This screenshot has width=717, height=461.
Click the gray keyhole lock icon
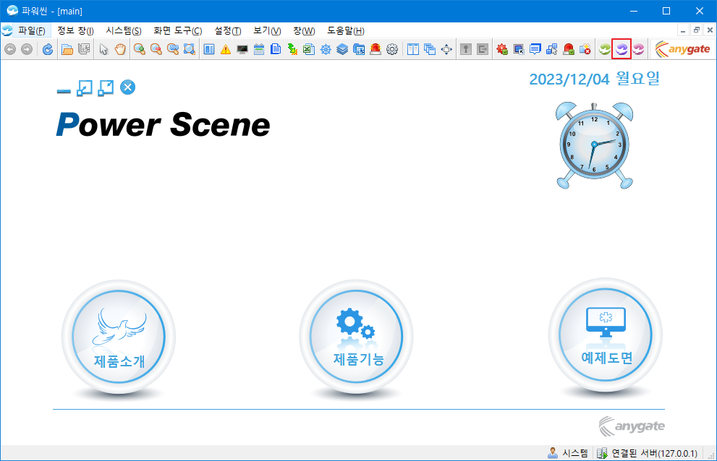[465, 49]
